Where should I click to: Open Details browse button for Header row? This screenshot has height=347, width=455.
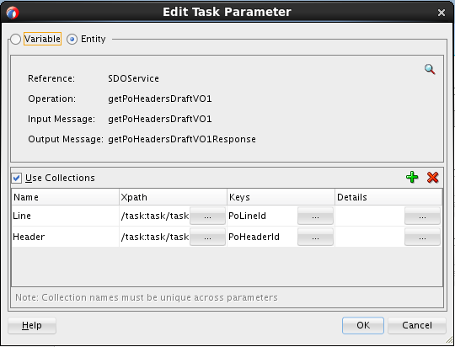[422, 237]
